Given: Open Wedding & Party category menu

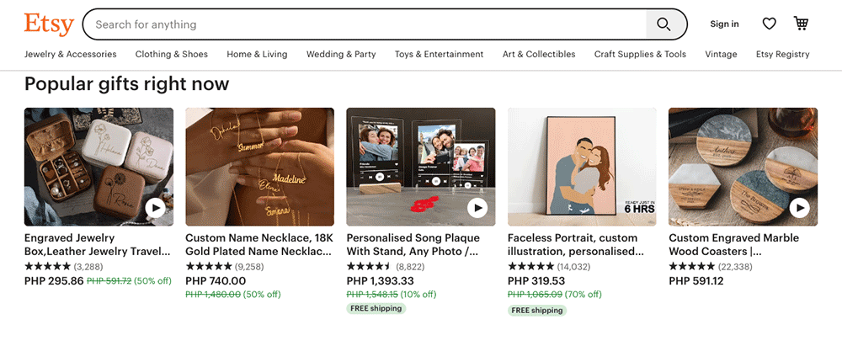Looking at the screenshot, I should [x=341, y=54].
